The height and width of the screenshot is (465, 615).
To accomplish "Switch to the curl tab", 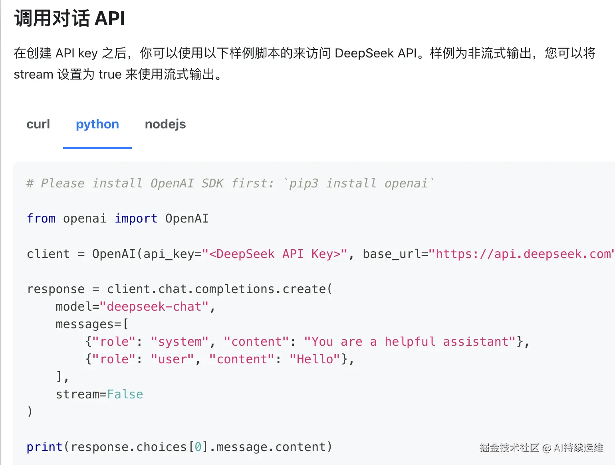I will [x=38, y=124].
